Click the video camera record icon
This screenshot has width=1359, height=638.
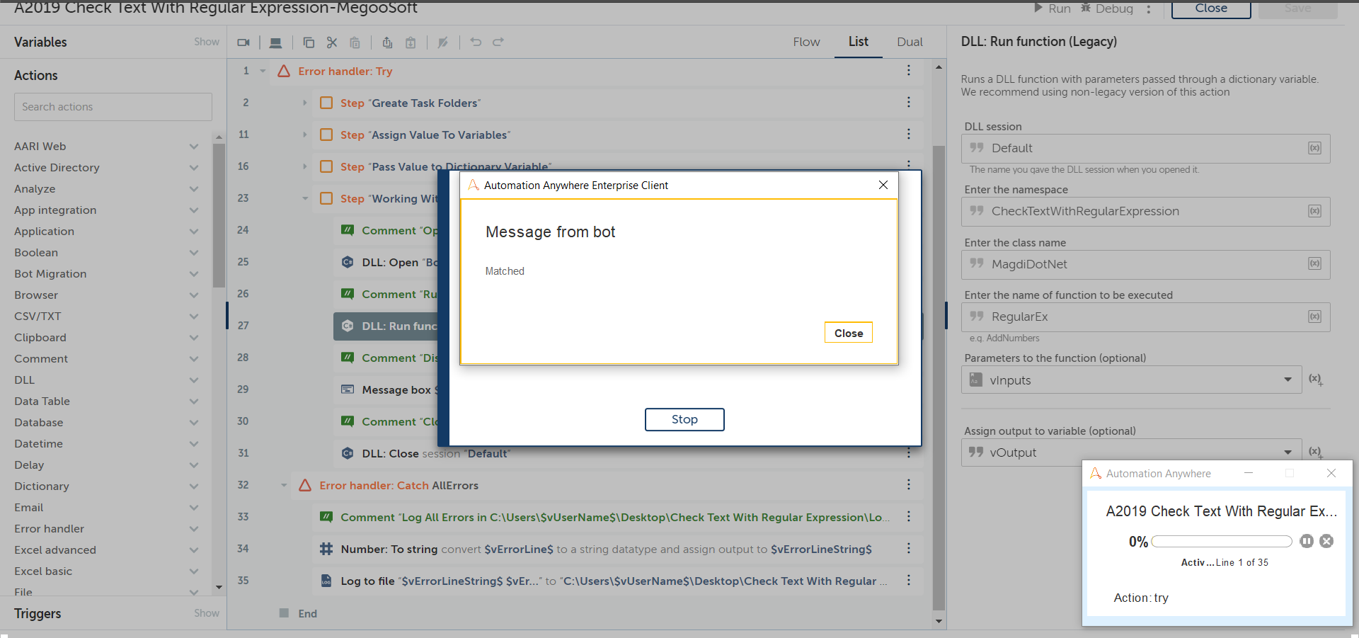pos(243,42)
